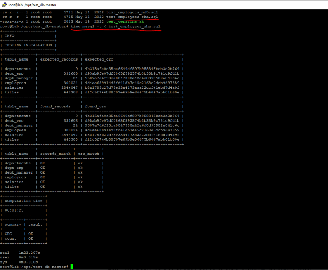Click expected_crc hash starting d12d5f746b88

132,93
